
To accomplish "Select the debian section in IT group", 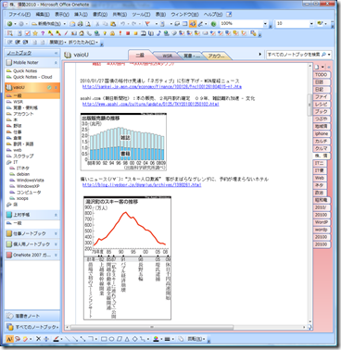I will (23, 174).
